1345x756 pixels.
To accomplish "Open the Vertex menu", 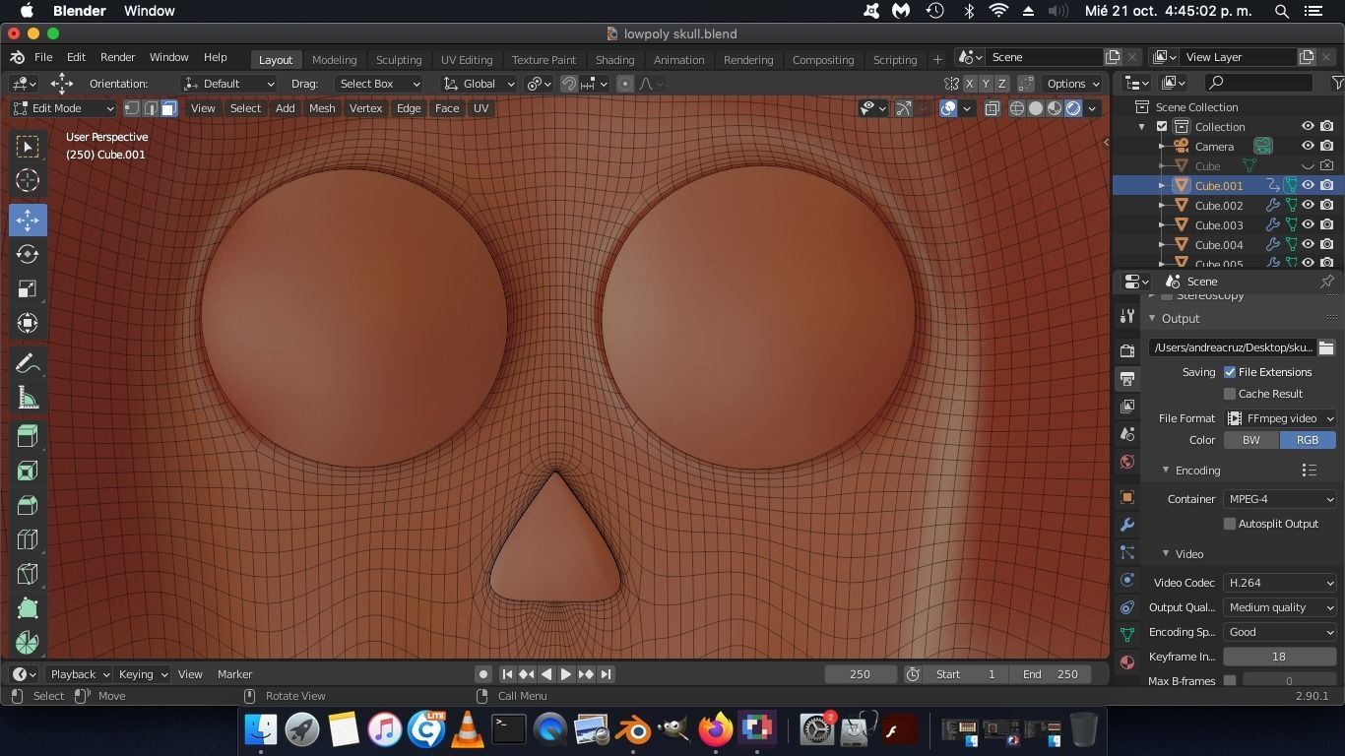I will (x=365, y=108).
